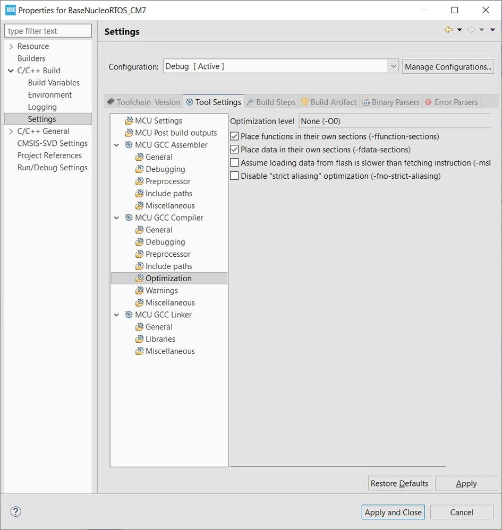Enable Assume loading data from flash is slower
This screenshot has height=530, width=502.
tap(234, 162)
